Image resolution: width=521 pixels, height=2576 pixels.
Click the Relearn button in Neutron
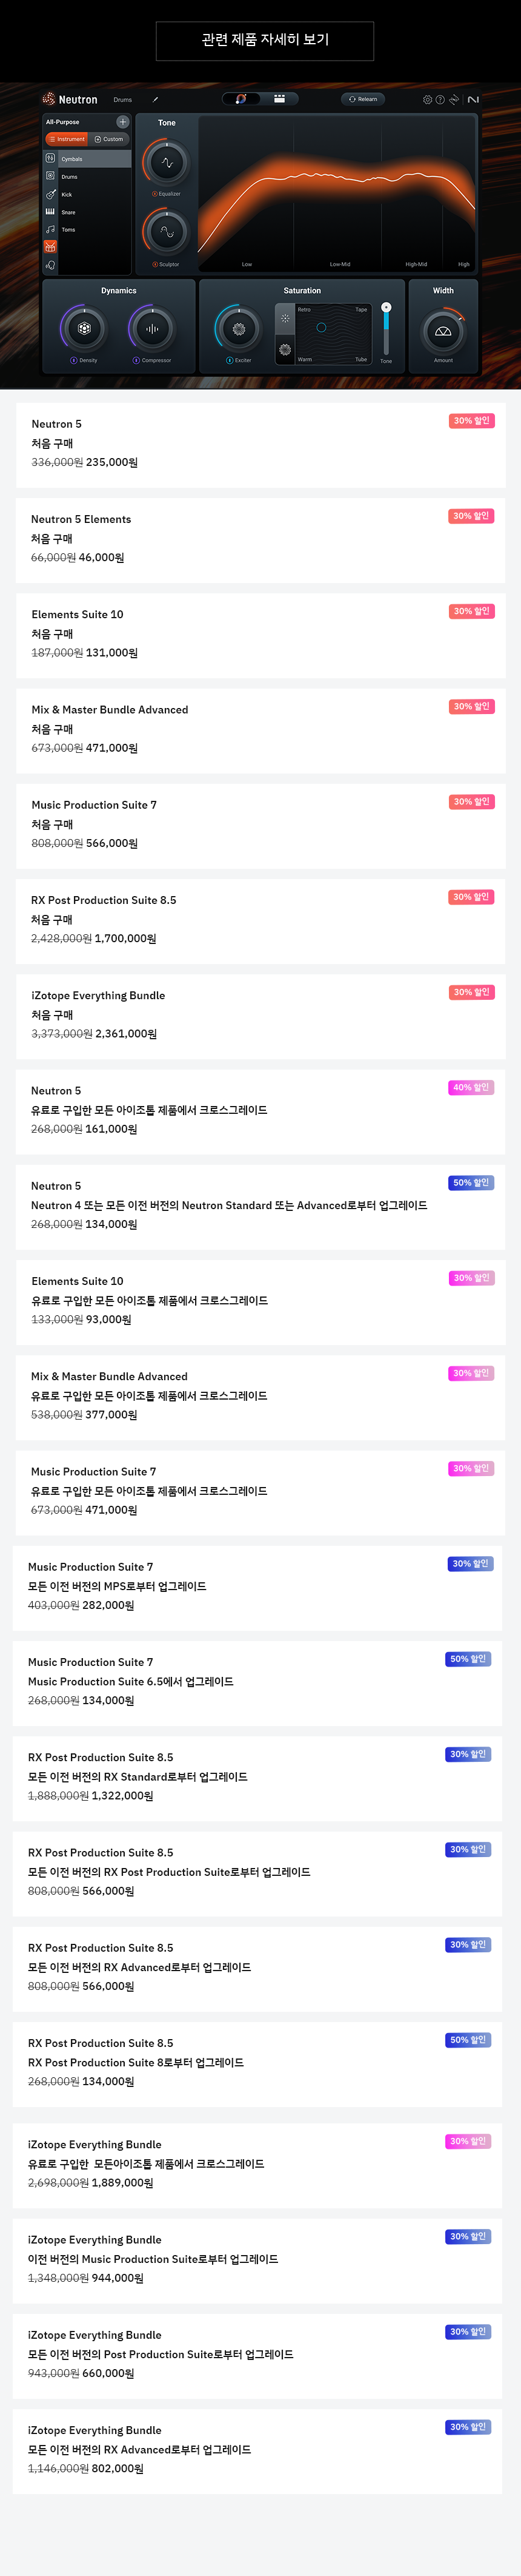[x=363, y=99]
